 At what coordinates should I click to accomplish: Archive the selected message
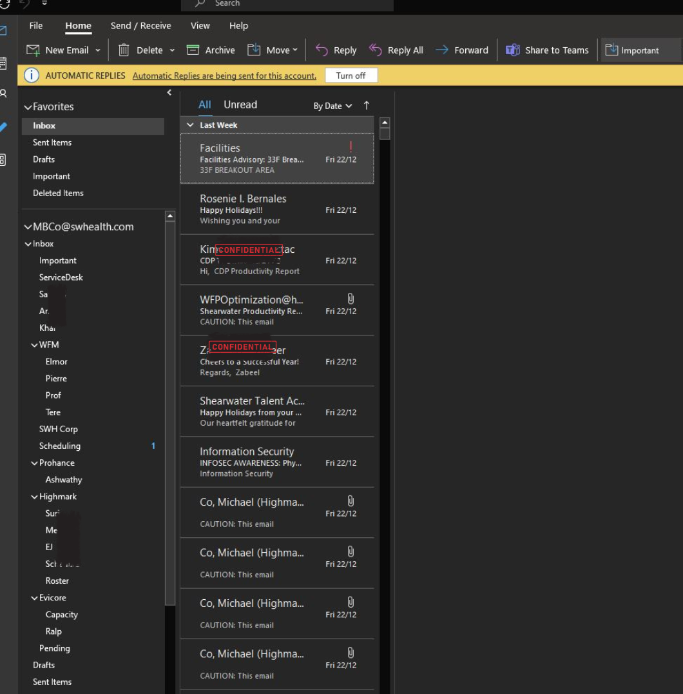coord(211,50)
